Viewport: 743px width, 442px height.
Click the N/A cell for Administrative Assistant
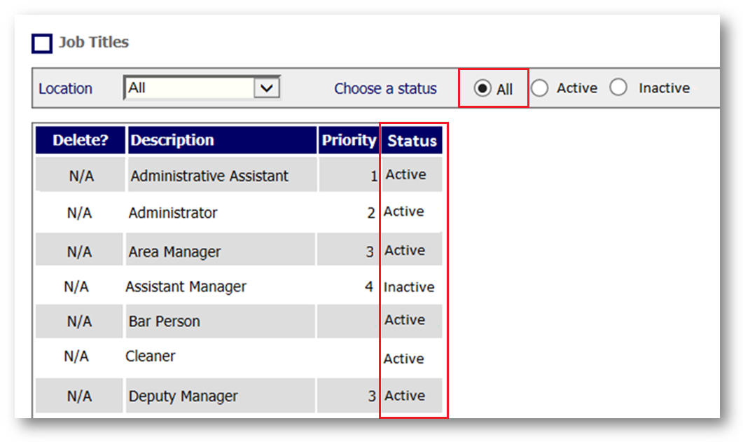pyautogui.click(x=81, y=176)
